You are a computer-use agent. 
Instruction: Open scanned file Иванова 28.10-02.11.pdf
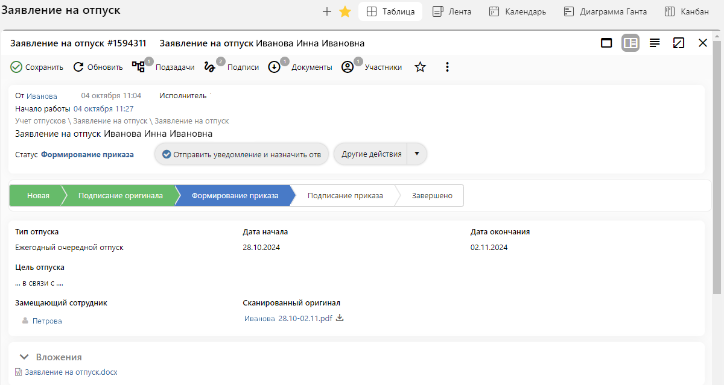(x=288, y=319)
